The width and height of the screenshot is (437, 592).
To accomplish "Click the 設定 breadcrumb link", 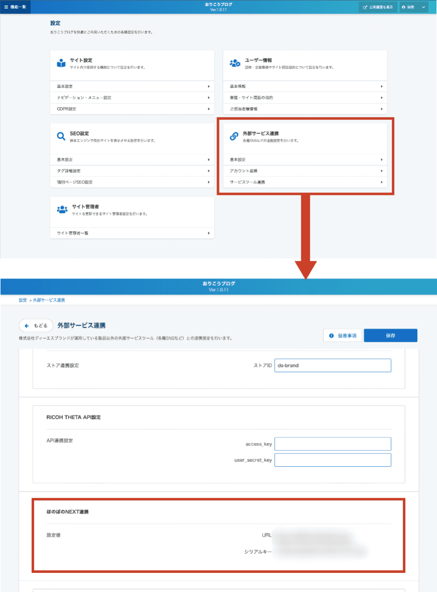I will (x=23, y=300).
